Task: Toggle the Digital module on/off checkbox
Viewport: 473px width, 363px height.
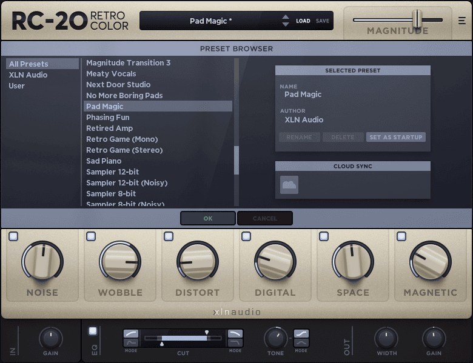Action: coord(246,236)
